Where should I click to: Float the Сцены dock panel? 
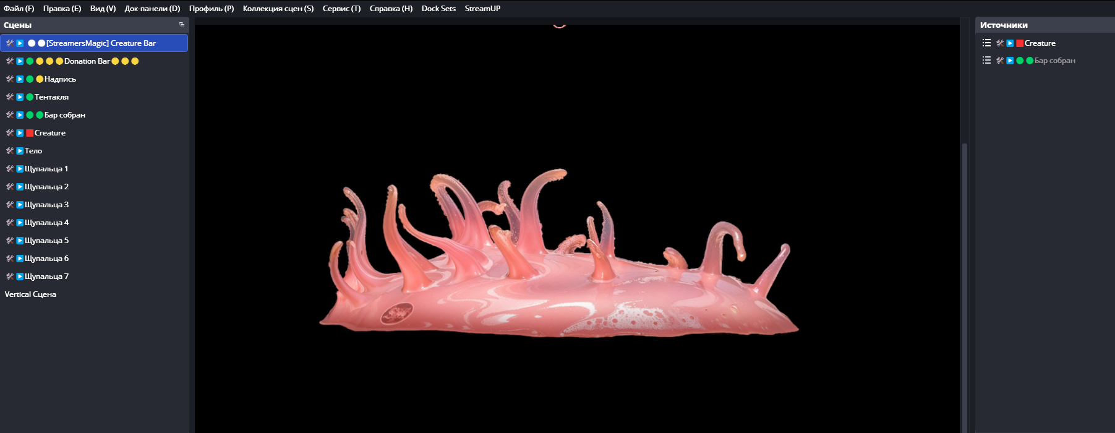click(x=182, y=25)
